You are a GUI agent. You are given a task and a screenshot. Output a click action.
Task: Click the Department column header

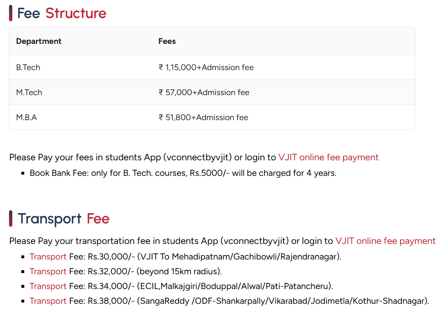39,41
